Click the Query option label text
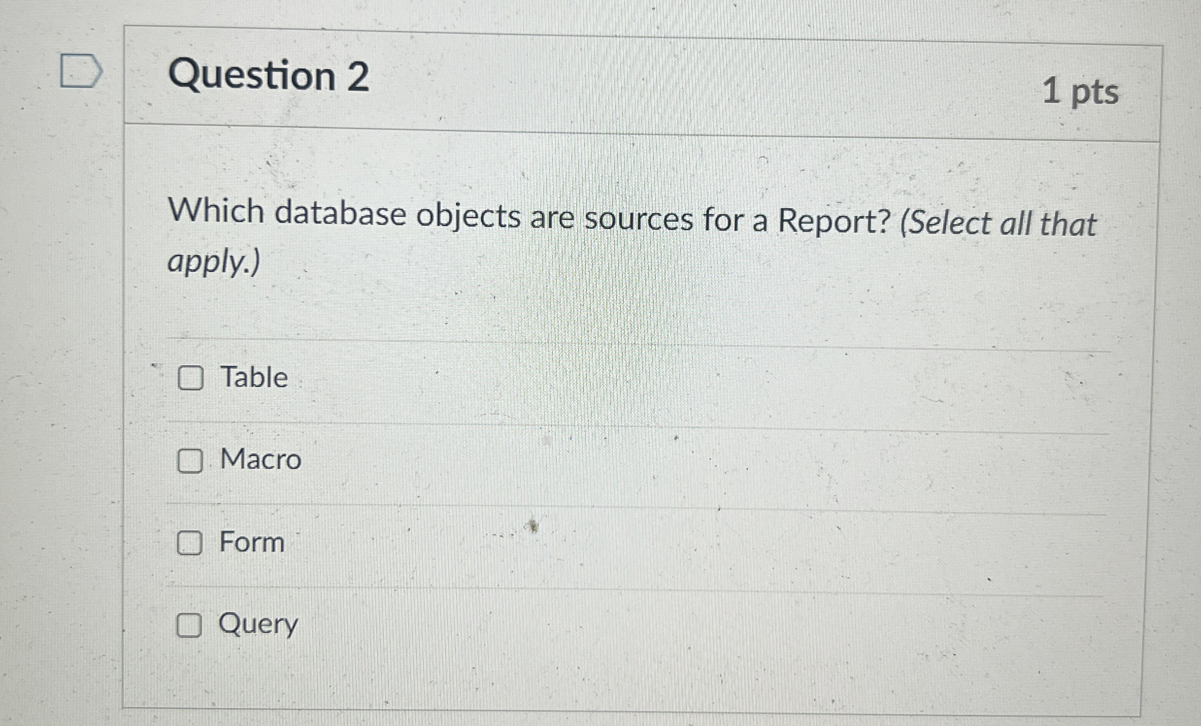The image size is (1201, 726). tap(257, 626)
